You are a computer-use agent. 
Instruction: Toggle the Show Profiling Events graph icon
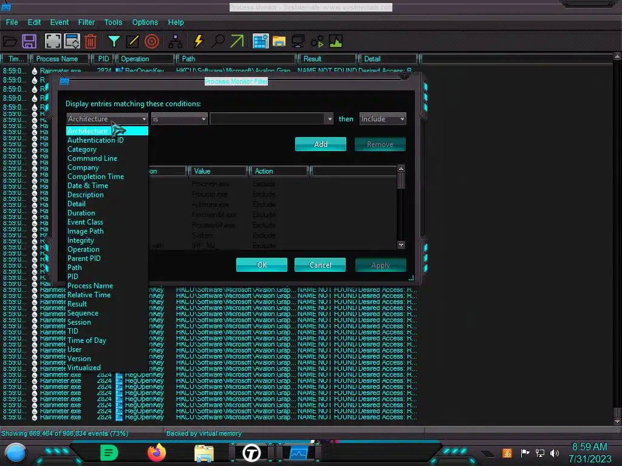tap(335, 41)
